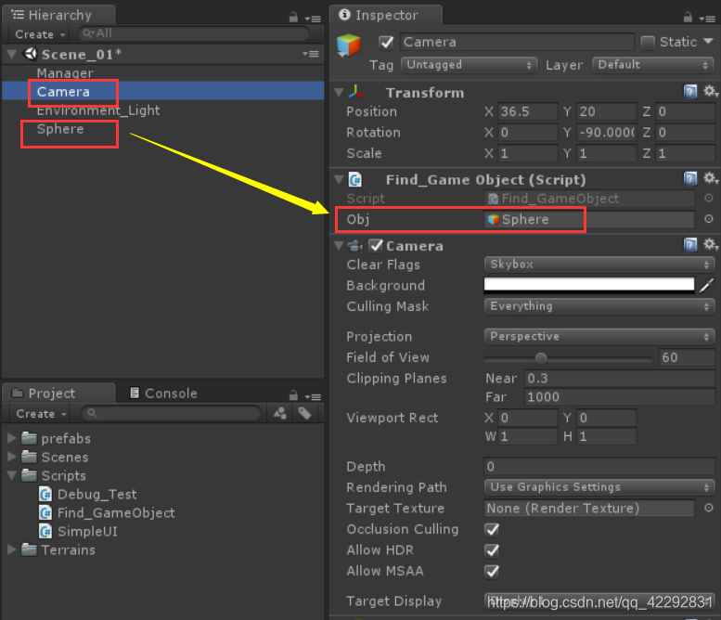
Task: Open the Projection Perspective dropdown
Action: pos(599,336)
